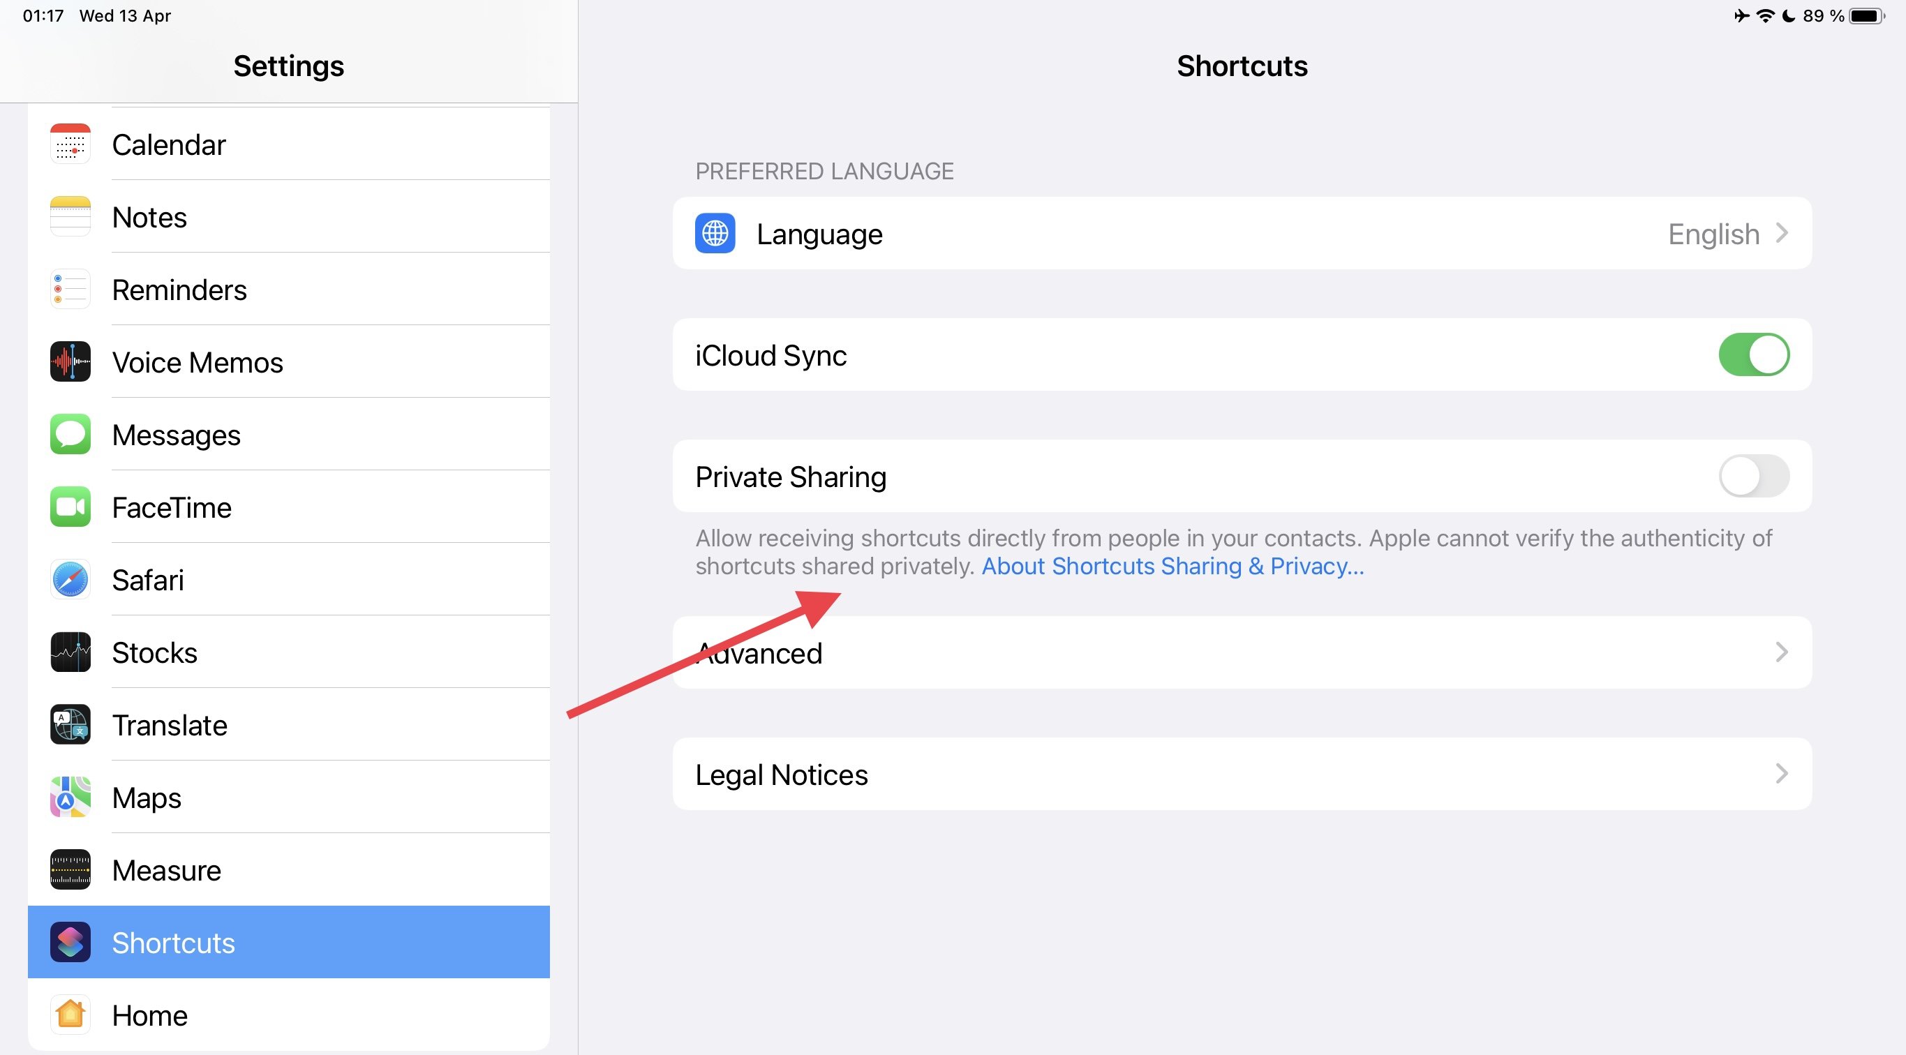Tap the airplane mode icon in status bar
Viewport: 1906px width, 1055px height.
(x=1742, y=15)
